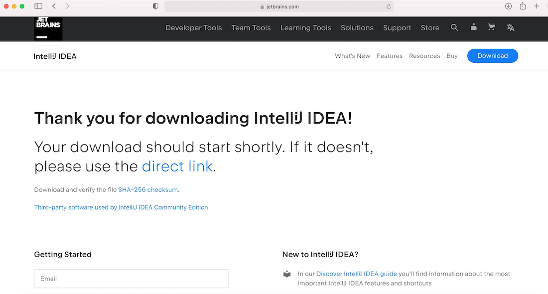548x294 pixels.
Task: Reload the page with the refresh icon
Action: (x=388, y=6)
